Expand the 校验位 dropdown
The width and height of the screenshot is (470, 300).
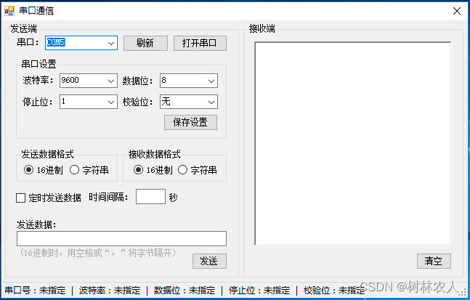[211, 102]
